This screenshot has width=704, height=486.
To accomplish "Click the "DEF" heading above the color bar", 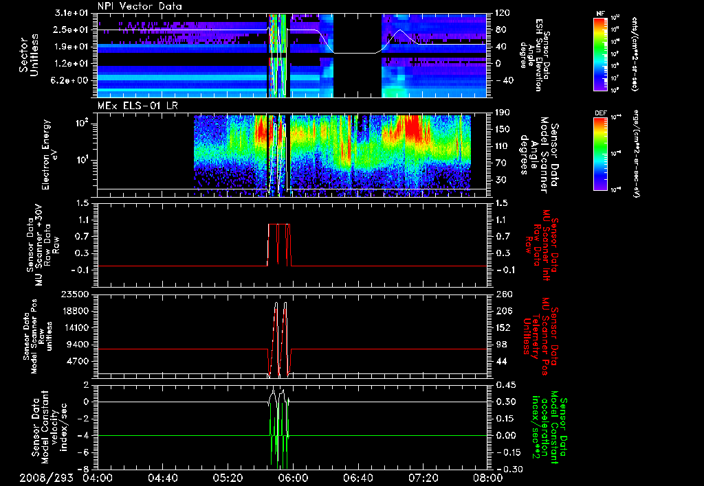I will coord(600,113).
